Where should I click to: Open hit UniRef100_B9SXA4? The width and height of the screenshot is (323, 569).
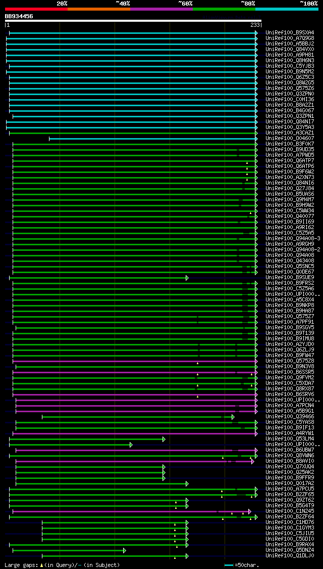tap(290, 33)
